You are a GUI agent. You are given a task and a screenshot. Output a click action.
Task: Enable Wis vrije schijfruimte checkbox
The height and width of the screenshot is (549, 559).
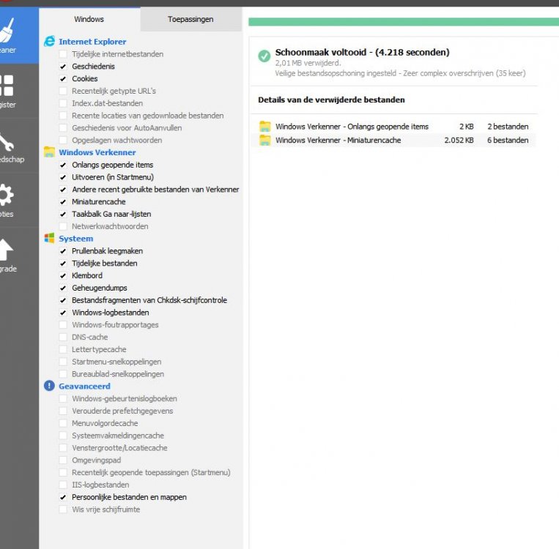pos(63,509)
